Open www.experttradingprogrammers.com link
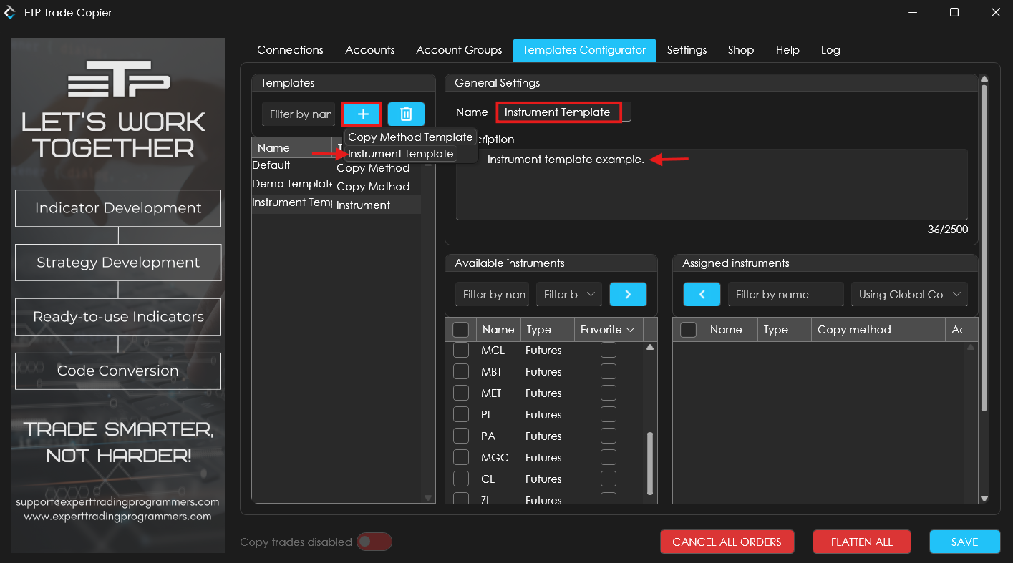 point(117,516)
